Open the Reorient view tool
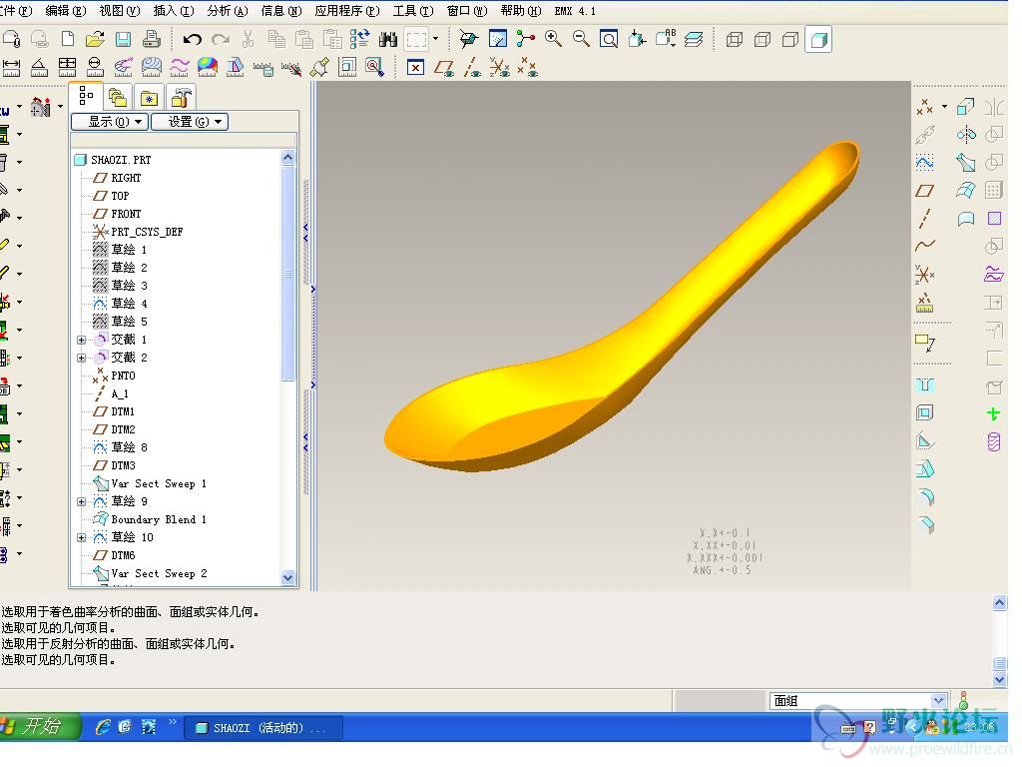This screenshot has height=767, width=1022. pyautogui.click(x=637, y=39)
